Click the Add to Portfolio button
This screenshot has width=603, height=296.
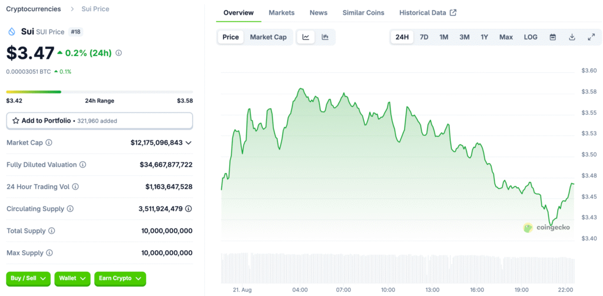[99, 121]
